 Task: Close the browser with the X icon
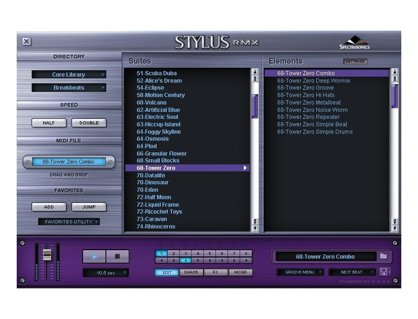(26, 42)
